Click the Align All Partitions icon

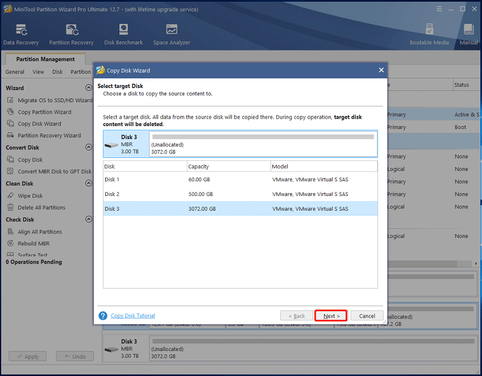[10, 232]
